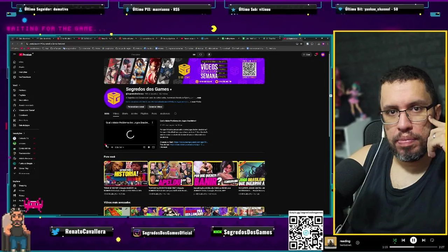Open featured video settings gear
The width and height of the screenshot is (448, 252).
[149, 147]
